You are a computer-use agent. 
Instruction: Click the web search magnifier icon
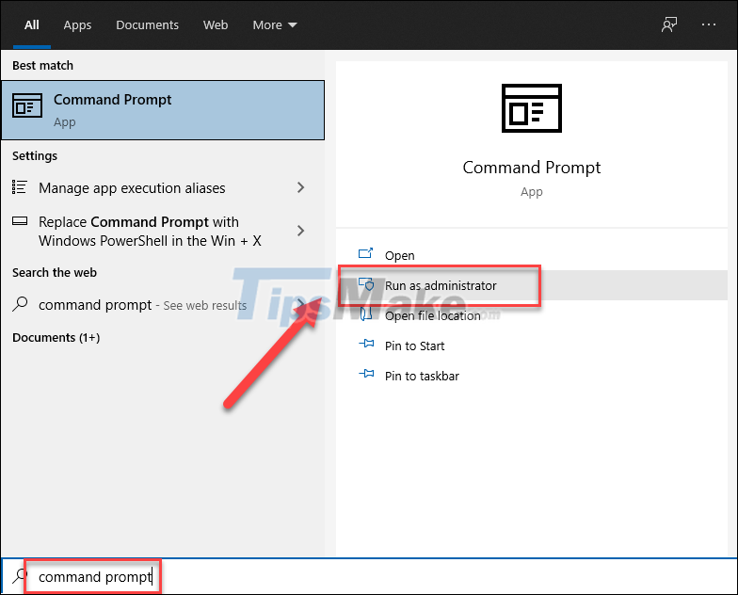[20, 304]
